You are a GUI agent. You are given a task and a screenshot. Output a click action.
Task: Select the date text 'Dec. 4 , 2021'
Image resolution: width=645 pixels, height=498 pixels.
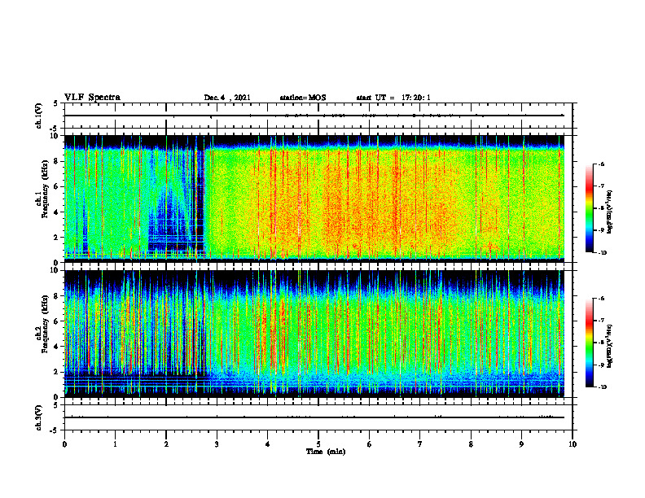pyautogui.click(x=227, y=98)
